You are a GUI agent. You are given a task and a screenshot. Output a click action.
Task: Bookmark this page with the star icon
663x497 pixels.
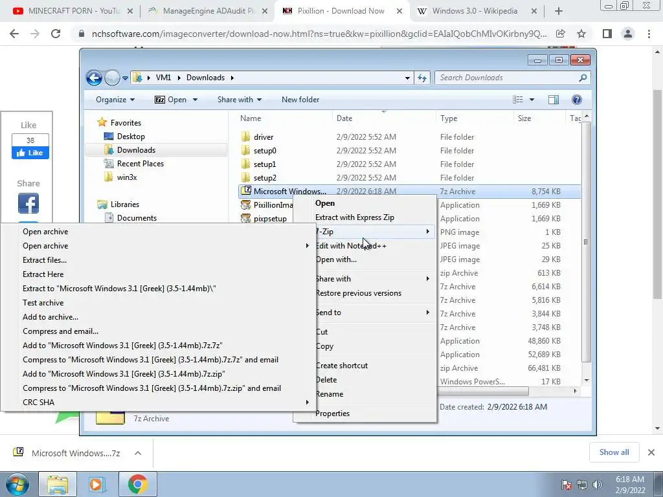[581, 34]
